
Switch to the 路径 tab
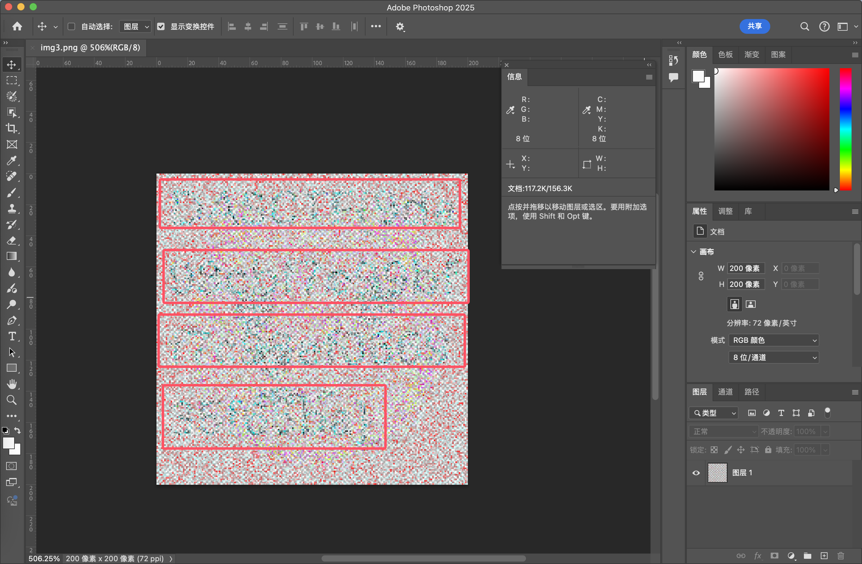pos(752,392)
